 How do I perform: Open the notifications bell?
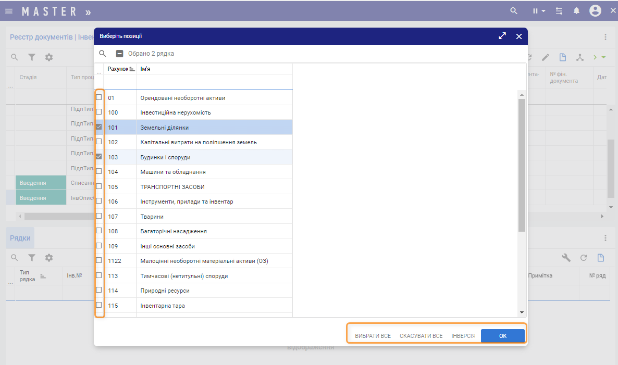click(x=576, y=11)
